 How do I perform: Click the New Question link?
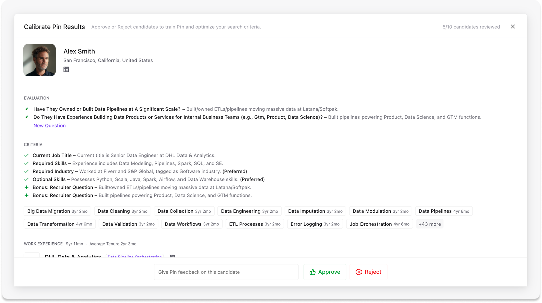click(50, 126)
